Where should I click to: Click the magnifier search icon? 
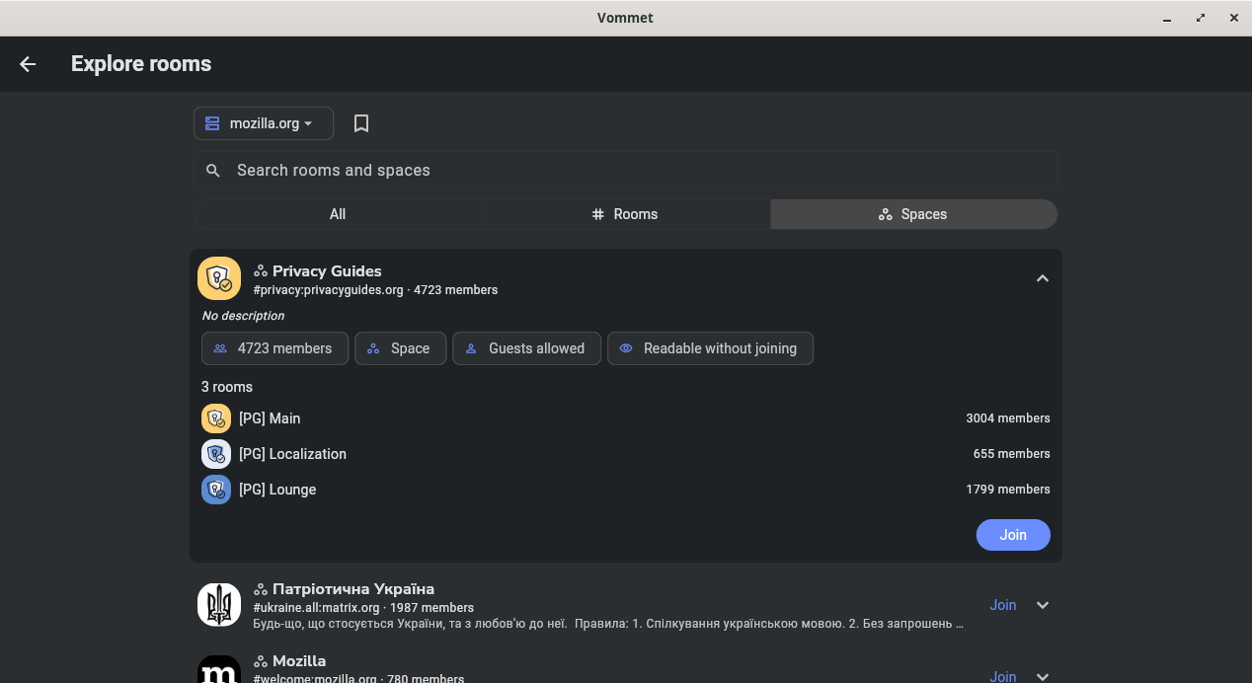point(212,171)
